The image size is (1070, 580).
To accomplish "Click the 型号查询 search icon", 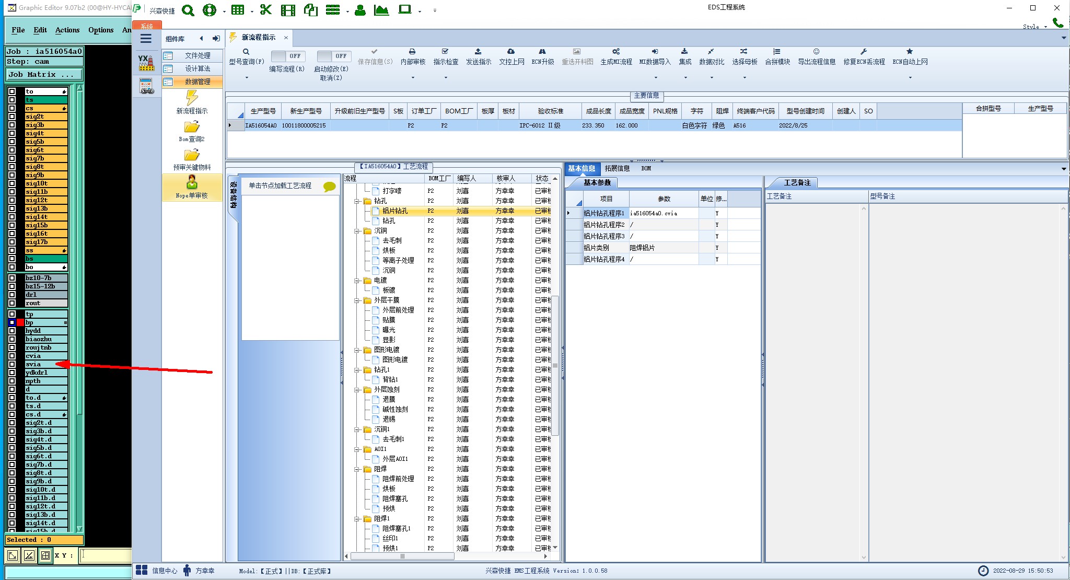I will click(246, 52).
